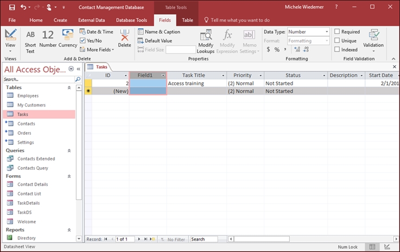400x252 pixels.
Task: Collapse the Reports group
Action: (x=69, y=230)
